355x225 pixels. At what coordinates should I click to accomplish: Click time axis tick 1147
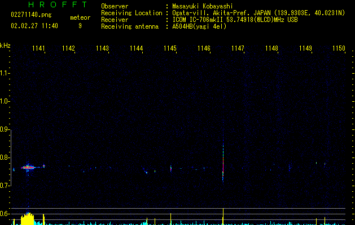coord(238,48)
